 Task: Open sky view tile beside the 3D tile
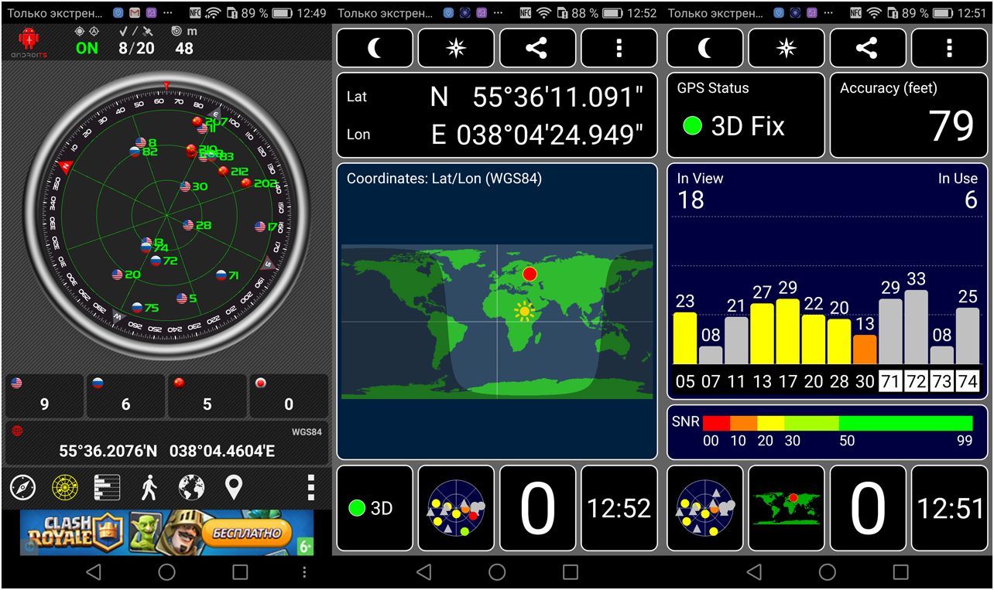pyautogui.click(x=456, y=508)
